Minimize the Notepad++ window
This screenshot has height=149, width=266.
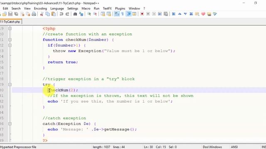tap(244, 3)
